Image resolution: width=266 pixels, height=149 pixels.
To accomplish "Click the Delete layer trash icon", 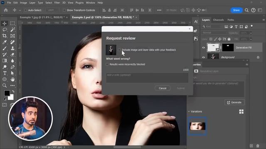I will (258, 146).
